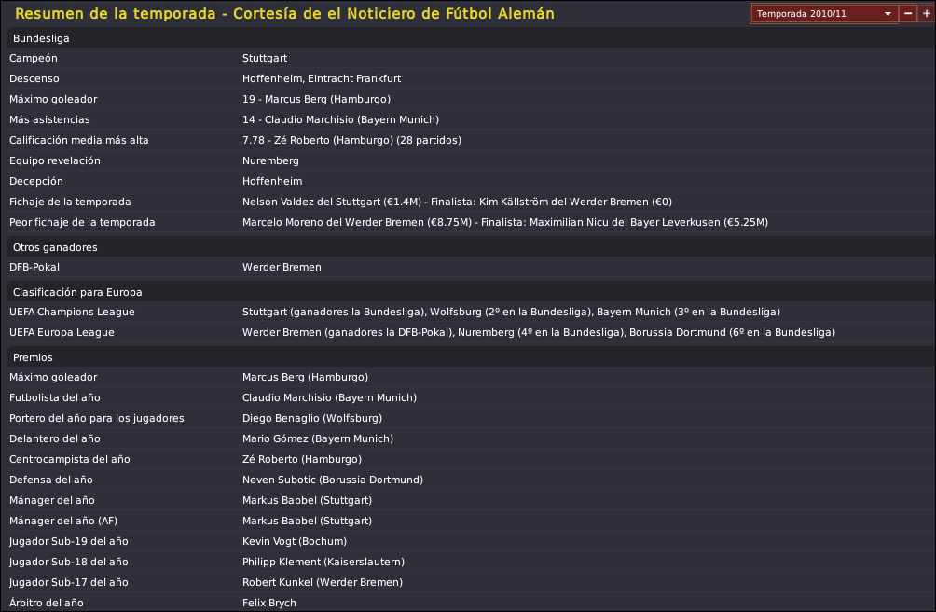This screenshot has height=612, width=936.
Task: Click the Resumen de la temporada title
Action: [x=284, y=13]
